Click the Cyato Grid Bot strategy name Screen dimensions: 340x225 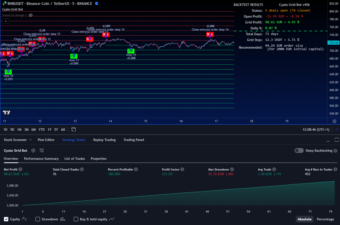point(16,151)
